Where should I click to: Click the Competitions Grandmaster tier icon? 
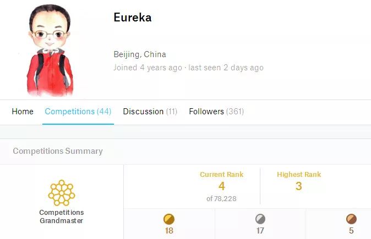(61, 193)
